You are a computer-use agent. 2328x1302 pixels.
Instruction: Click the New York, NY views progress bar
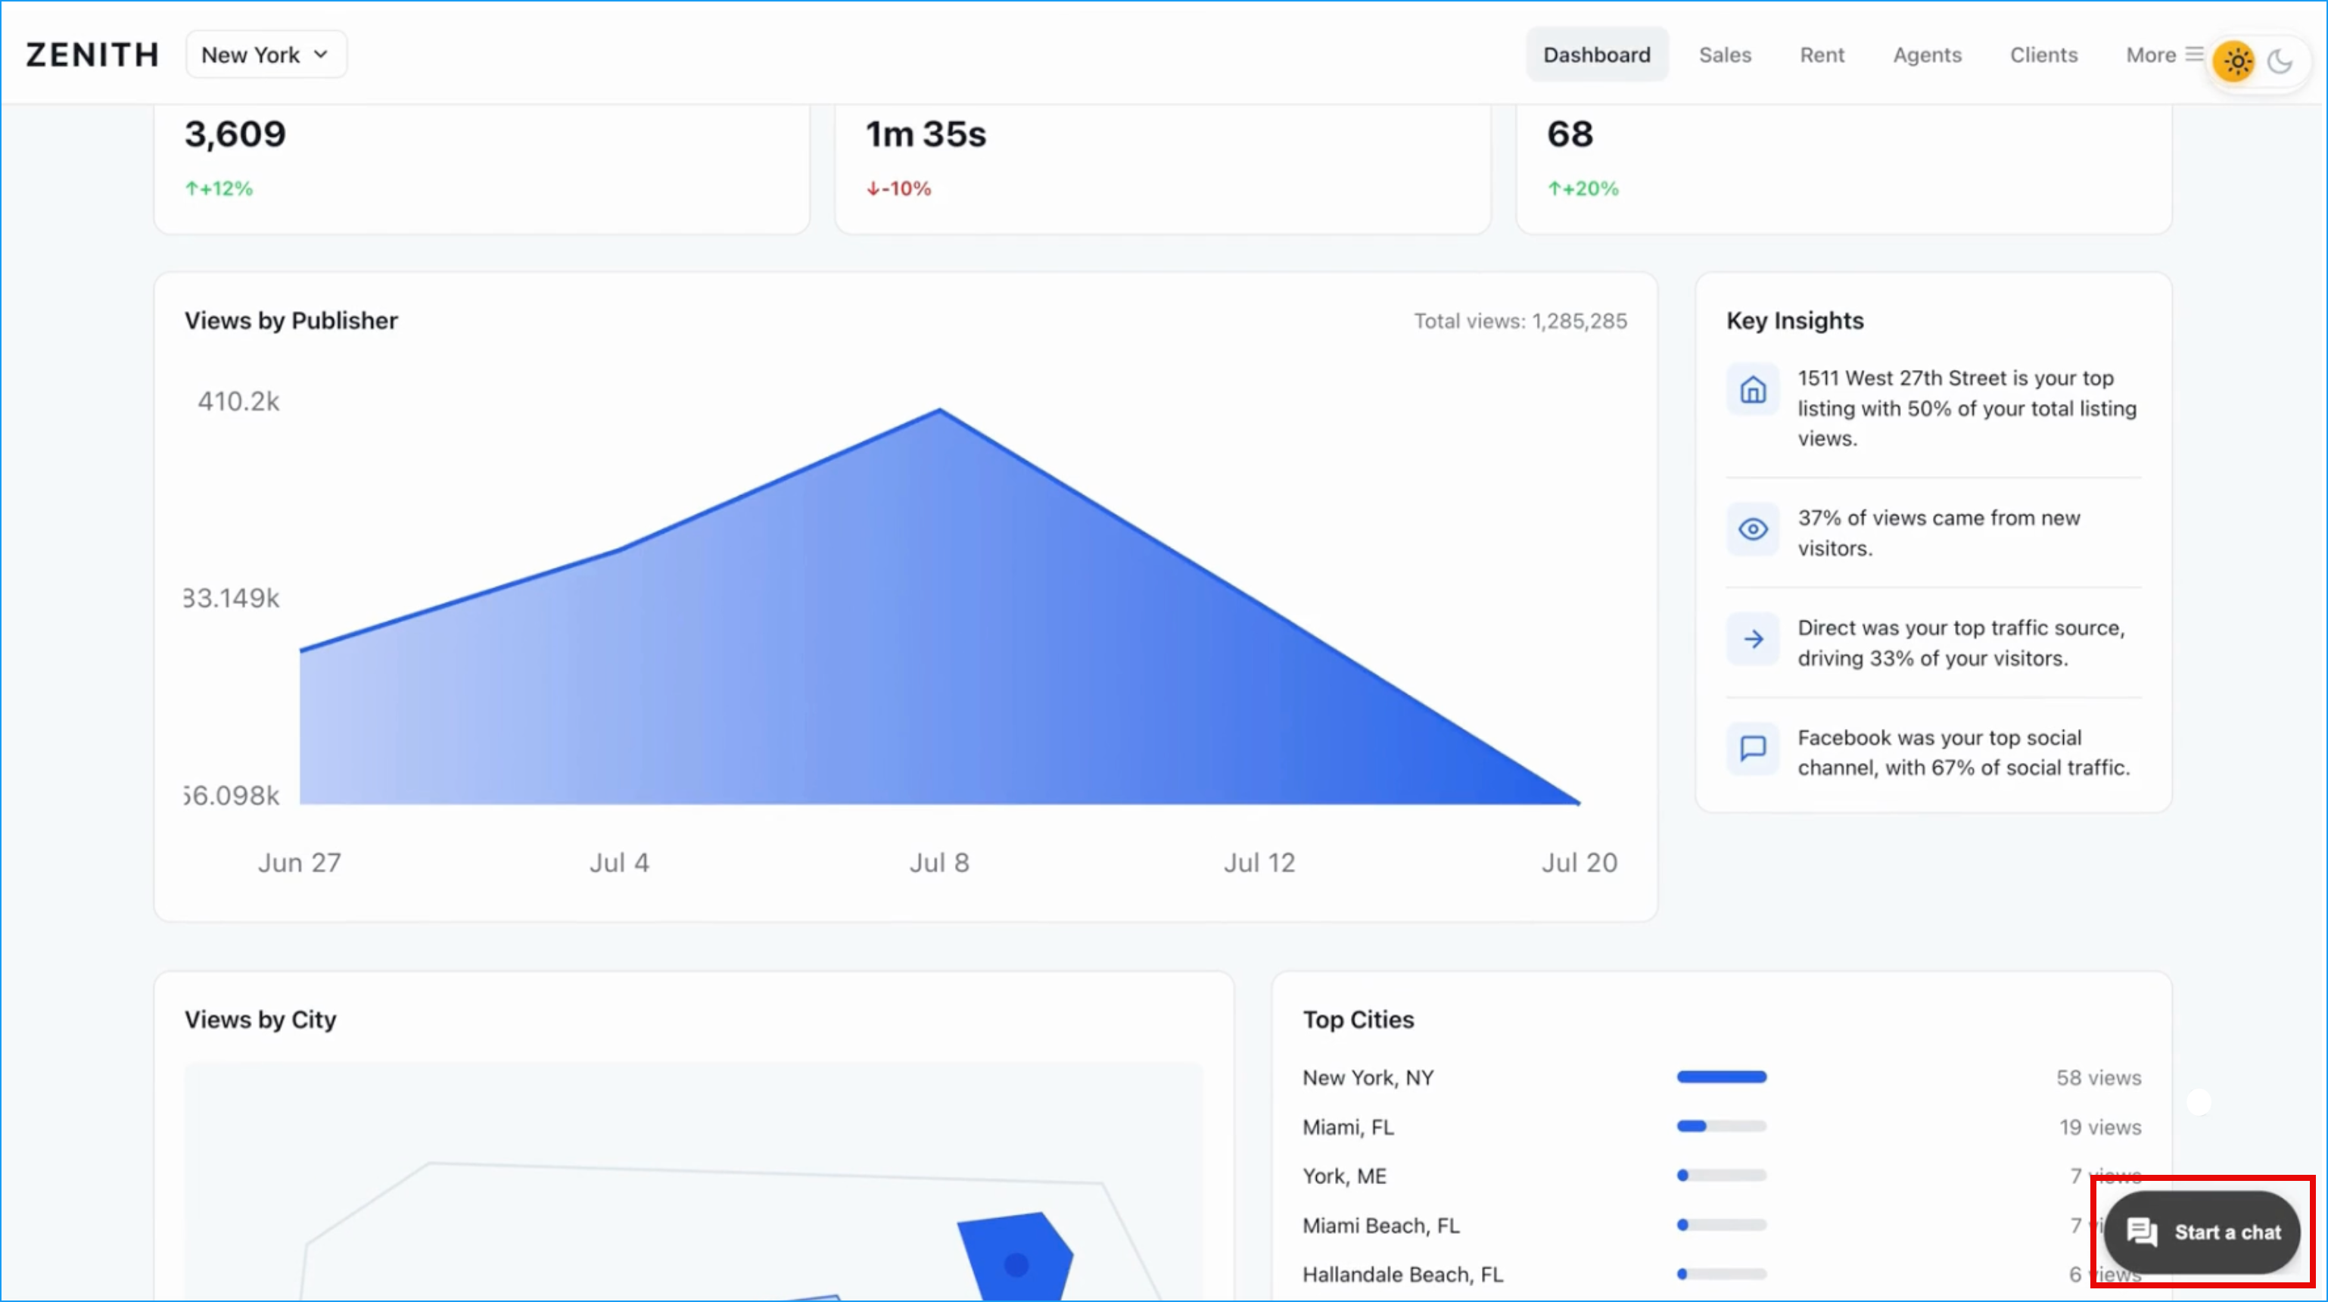(1721, 1077)
